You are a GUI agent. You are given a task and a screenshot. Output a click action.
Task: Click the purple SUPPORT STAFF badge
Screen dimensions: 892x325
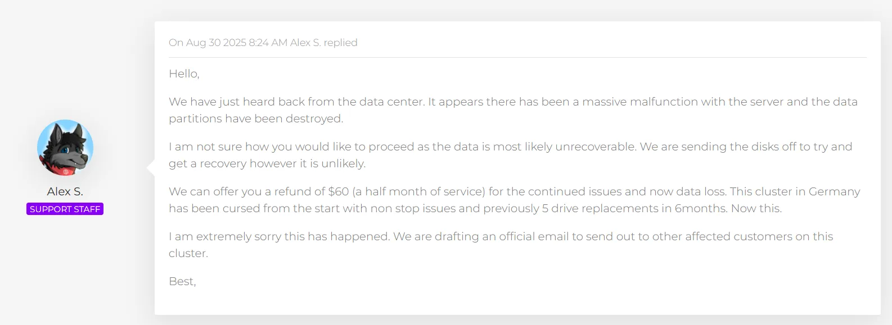click(x=65, y=209)
